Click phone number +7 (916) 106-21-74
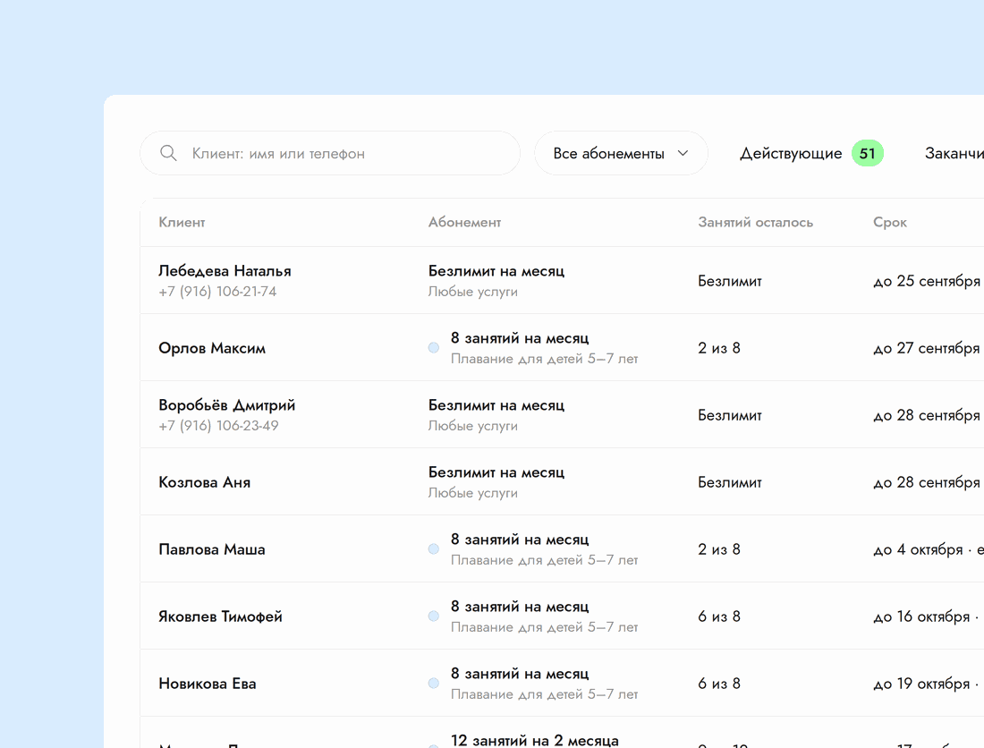This screenshot has height=748, width=984. click(217, 291)
